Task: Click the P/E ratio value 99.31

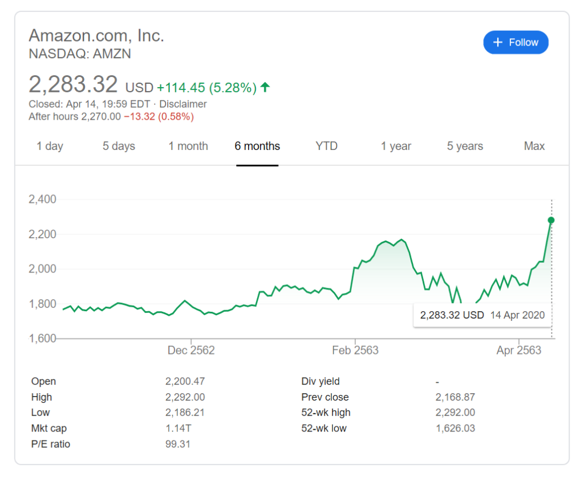Action: (178, 444)
